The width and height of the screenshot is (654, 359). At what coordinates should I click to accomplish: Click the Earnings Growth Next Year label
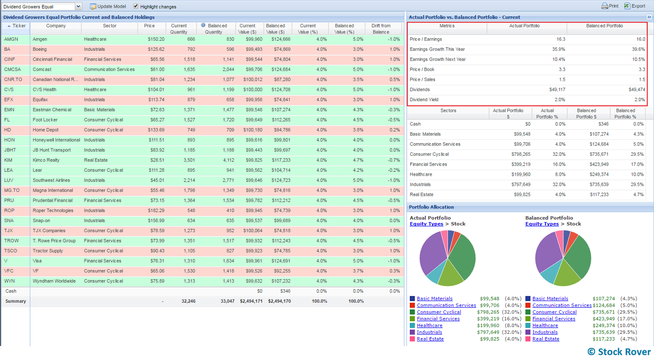click(x=438, y=60)
